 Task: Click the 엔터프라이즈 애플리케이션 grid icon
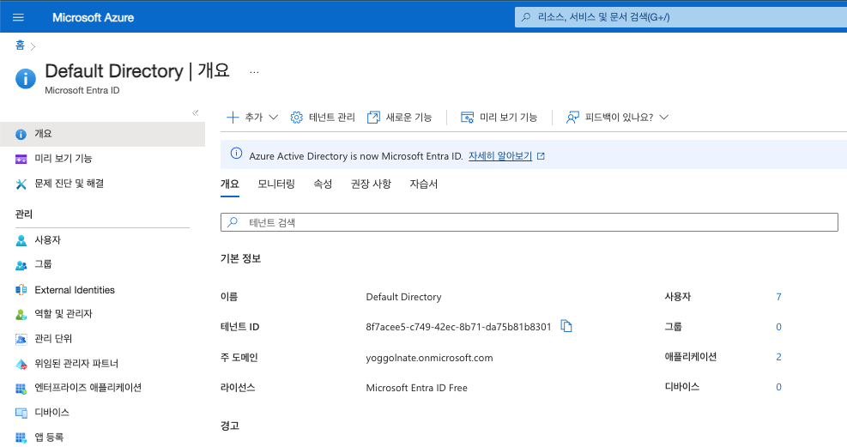[x=21, y=389]
